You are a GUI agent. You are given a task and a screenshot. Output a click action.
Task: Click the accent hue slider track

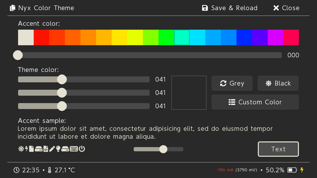150,55
